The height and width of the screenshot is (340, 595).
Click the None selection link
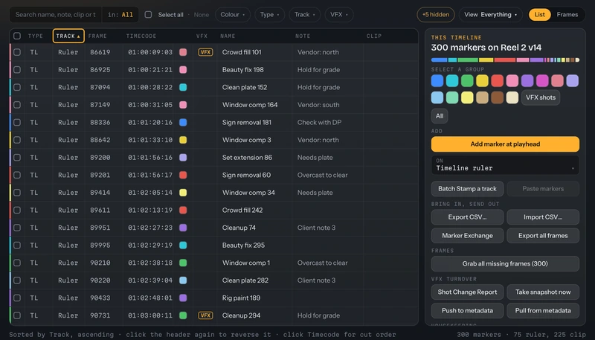pyautogui.click(x=202, y=15)
